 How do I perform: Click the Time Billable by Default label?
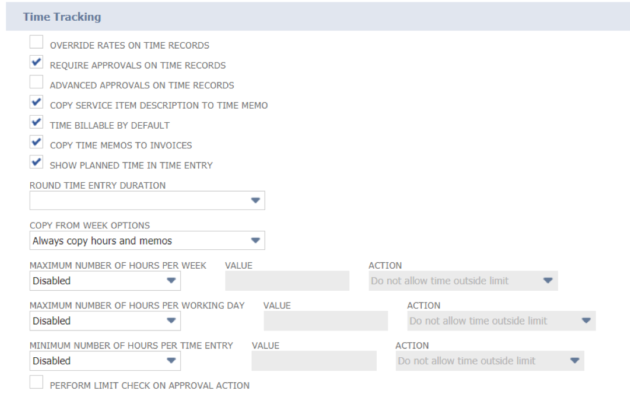tap(110, 125)
